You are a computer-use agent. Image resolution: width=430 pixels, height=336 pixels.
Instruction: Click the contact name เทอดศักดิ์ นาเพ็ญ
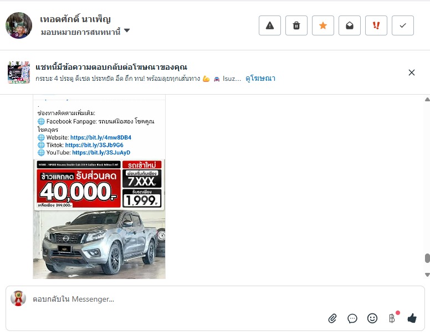pos(75,19)
